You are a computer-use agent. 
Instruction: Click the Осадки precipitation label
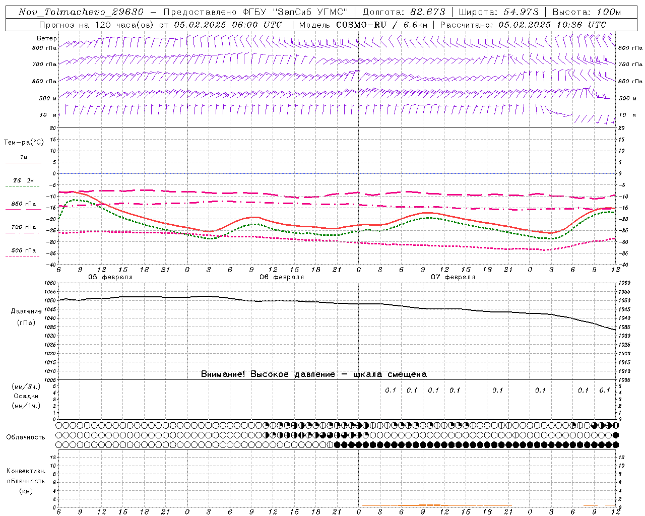[26, 396]
